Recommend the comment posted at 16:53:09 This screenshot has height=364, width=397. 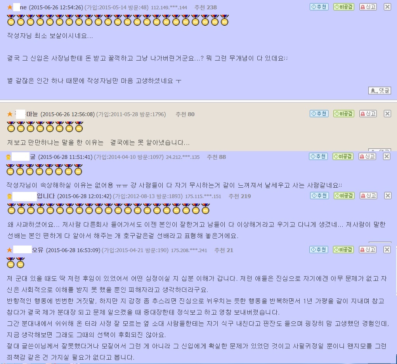pos(319,250)
